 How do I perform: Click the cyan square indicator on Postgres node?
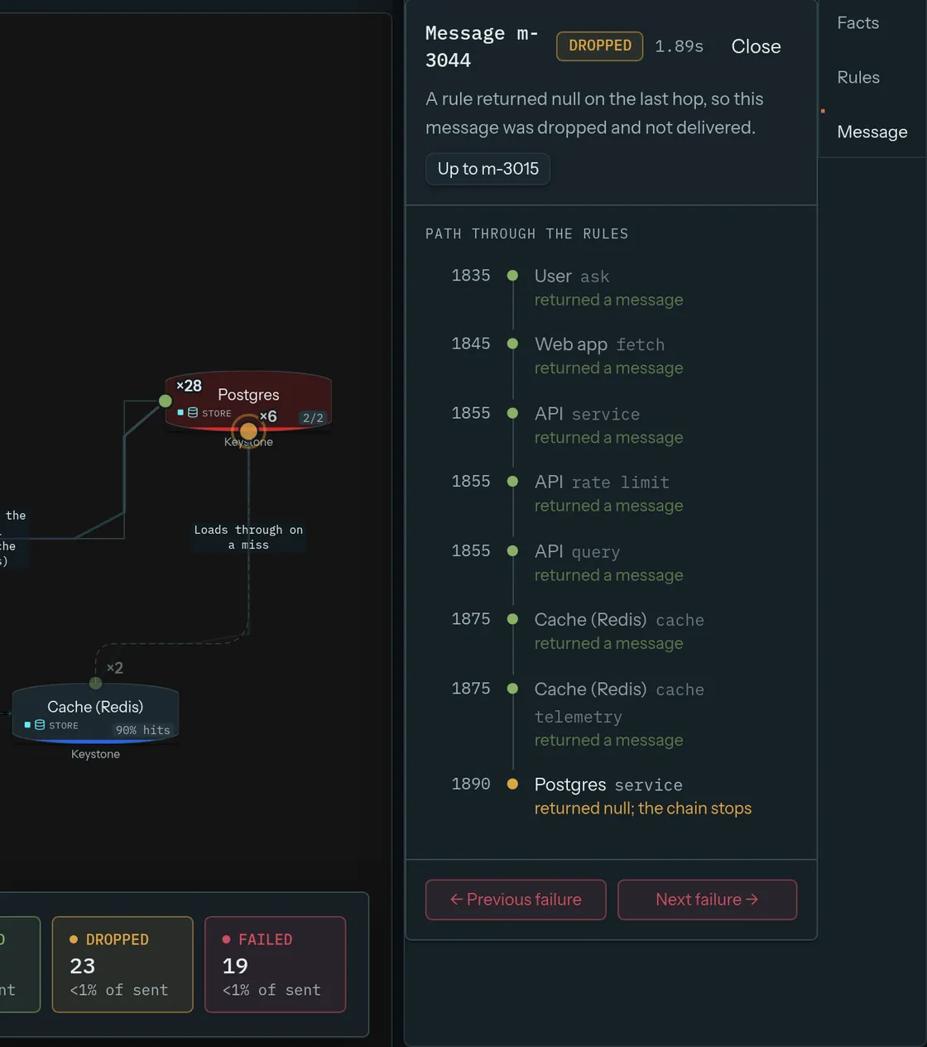[180, 412]
